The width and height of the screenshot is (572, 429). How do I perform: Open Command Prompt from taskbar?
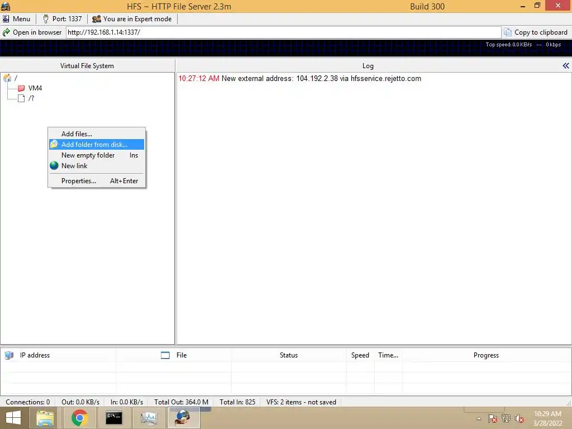coord(114,418)
